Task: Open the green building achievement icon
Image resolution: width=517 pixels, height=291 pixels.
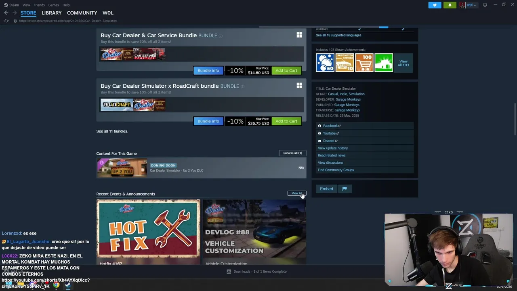Action: [383, 63]
